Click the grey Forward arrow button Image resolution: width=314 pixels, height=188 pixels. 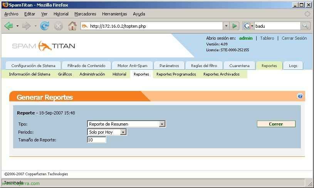27,26
